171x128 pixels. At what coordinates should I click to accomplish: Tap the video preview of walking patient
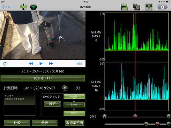coord(43,35)
